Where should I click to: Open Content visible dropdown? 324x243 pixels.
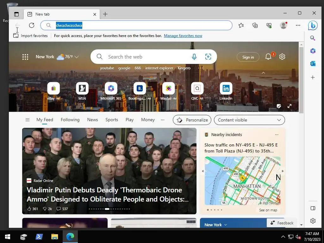[249, 120]
